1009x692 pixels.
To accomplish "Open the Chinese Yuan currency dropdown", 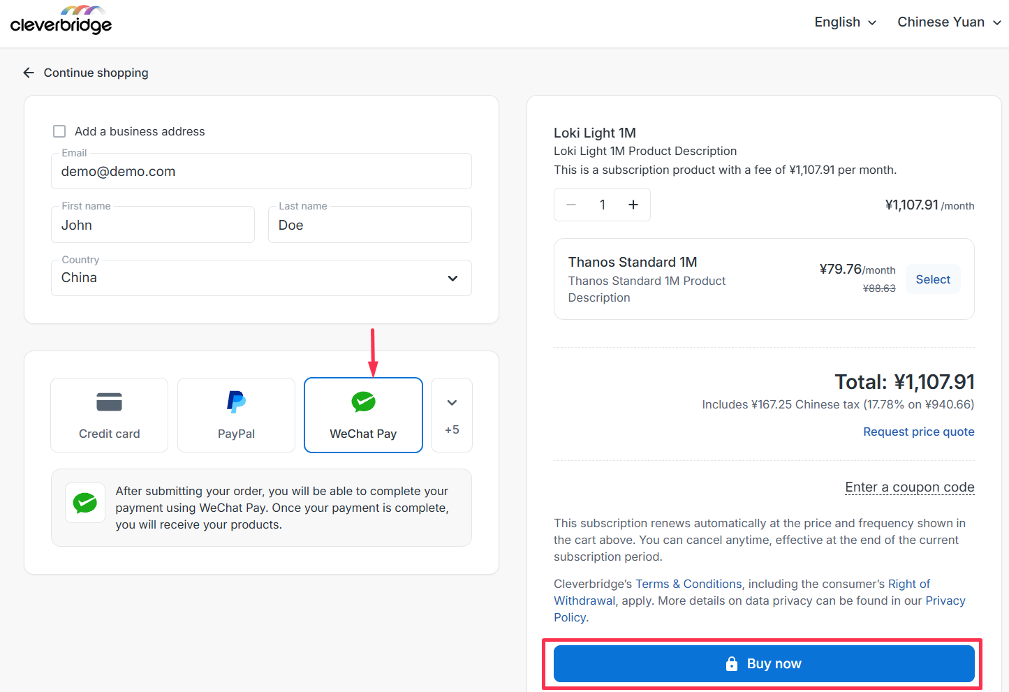I will pyautogui.click(x=949, y=22).
